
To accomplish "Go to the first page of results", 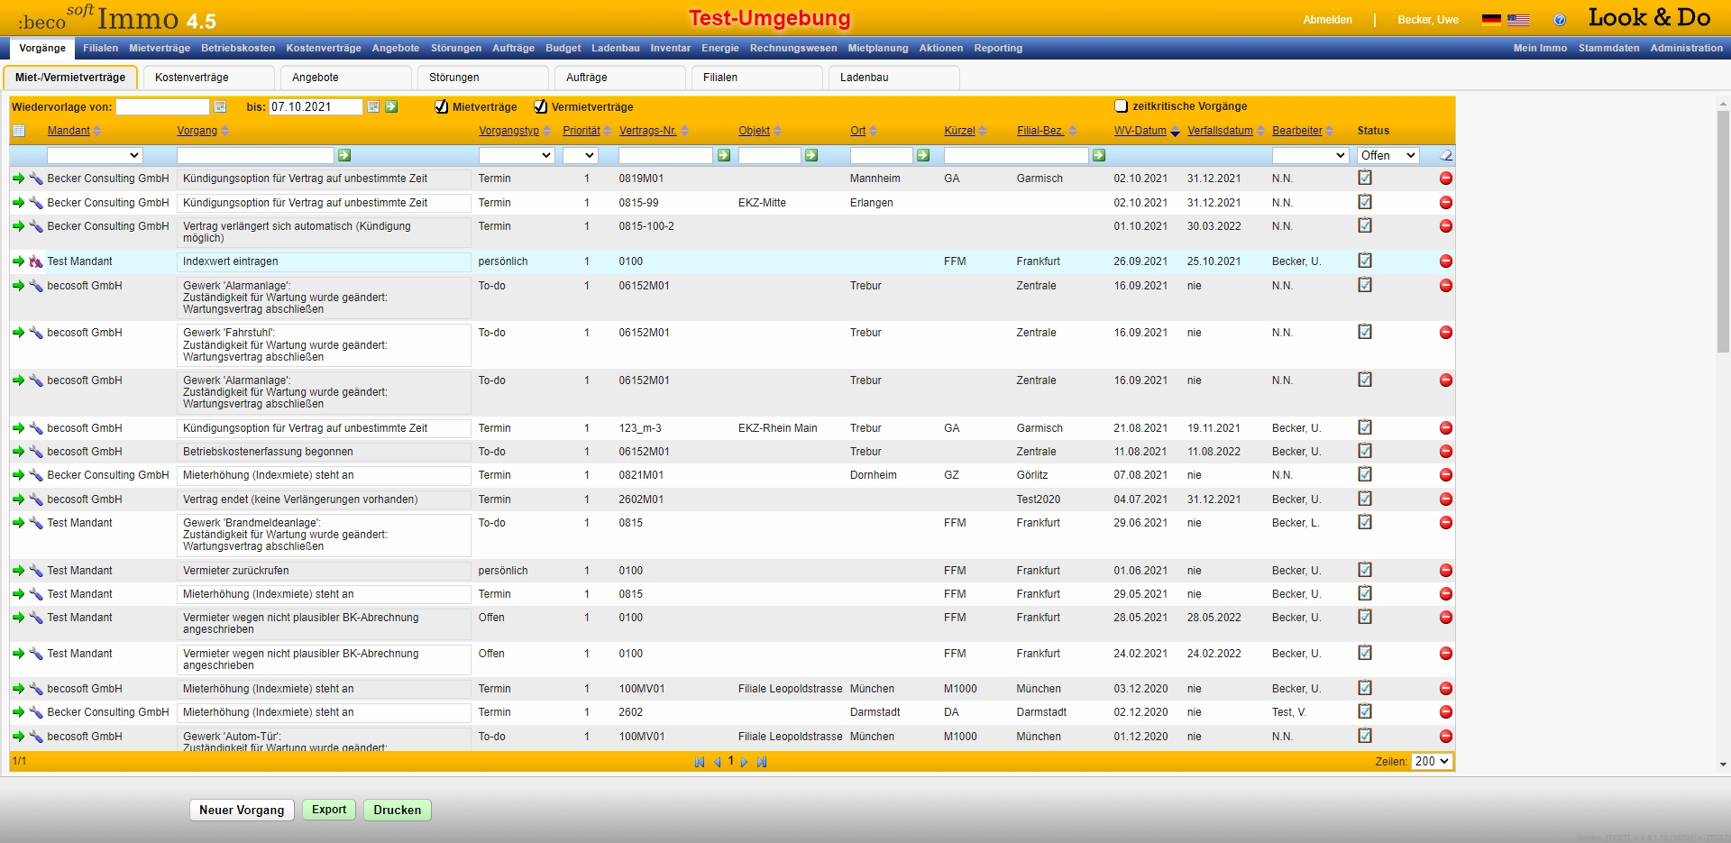I will pos(700,762).
